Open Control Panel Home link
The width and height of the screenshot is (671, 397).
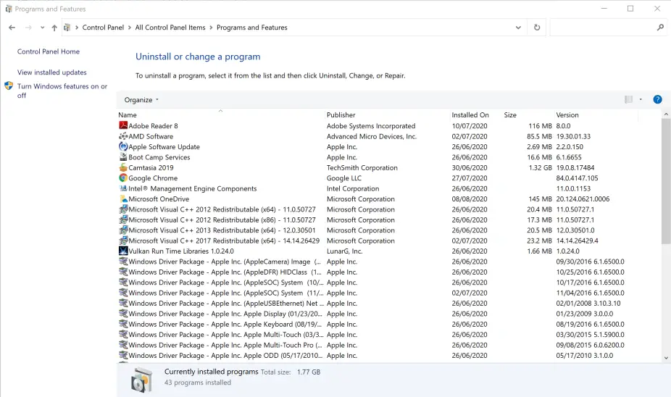coord(49,51)
